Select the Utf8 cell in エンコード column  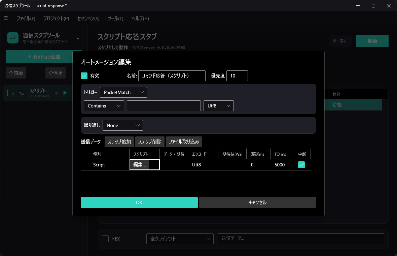click(203, 165)
